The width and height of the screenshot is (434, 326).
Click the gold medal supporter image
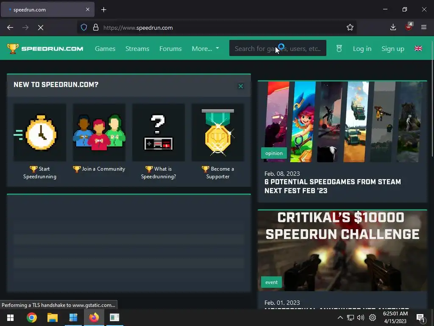click(x=218, y=132)
